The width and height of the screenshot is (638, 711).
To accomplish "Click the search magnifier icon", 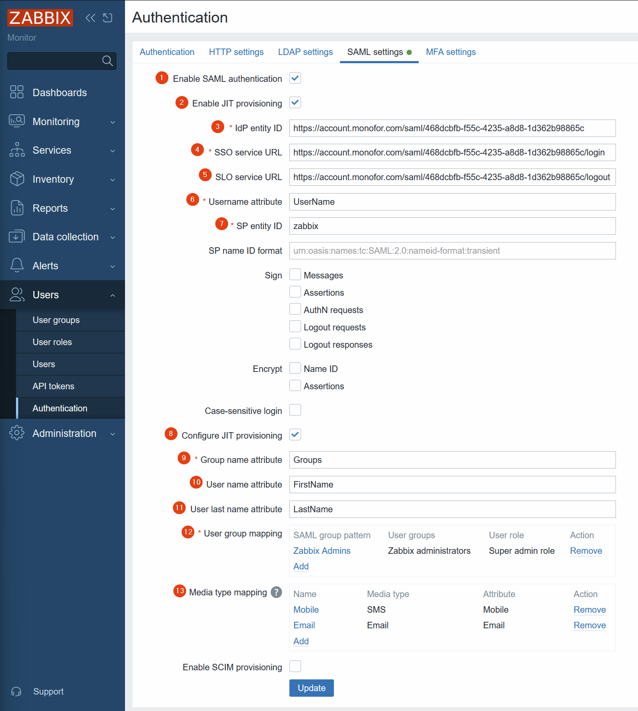I will point(107,61).
